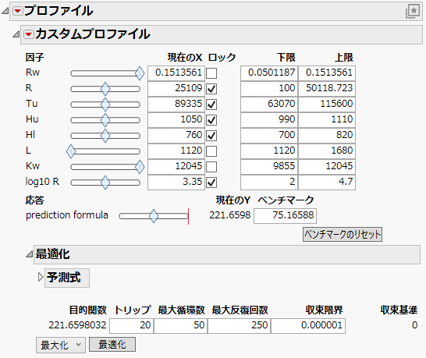Edit the Hl current X field 760
Viewport: 426px width, 358px height.
(x=176, y=136)
